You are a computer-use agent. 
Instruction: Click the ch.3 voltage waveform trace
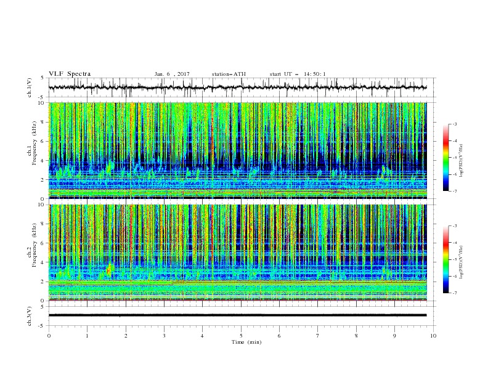point(237,315)
